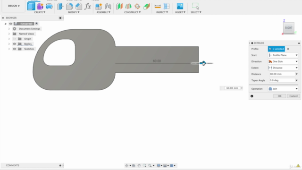Open the Select menu
Image resolution: width=302 pixels, height=170 pixels.
196,12
